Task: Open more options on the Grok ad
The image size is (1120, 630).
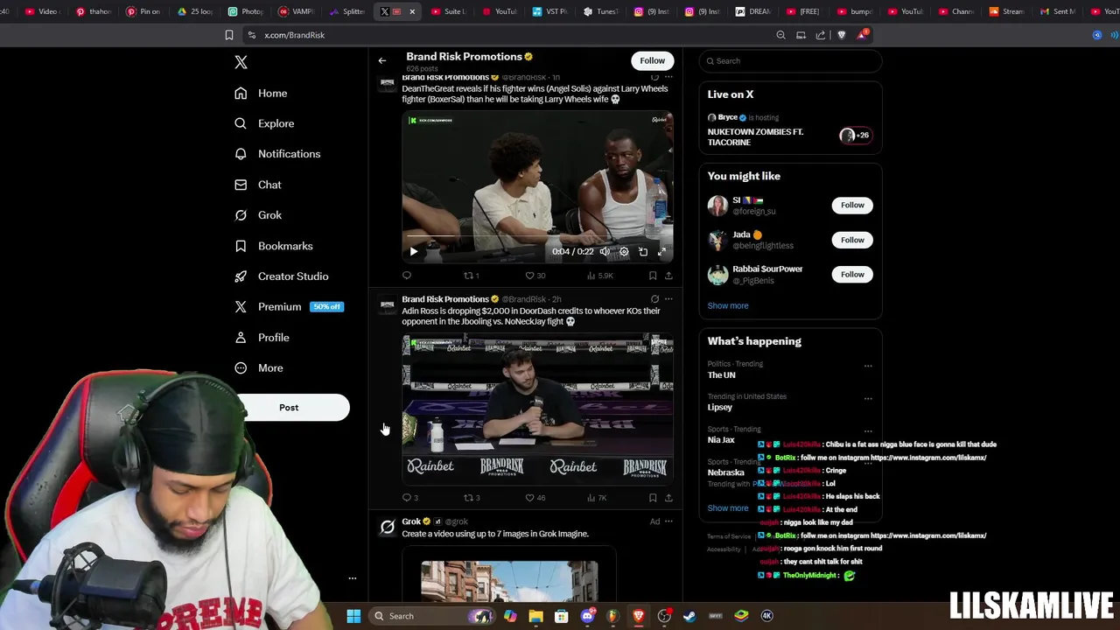Action: 668,521
